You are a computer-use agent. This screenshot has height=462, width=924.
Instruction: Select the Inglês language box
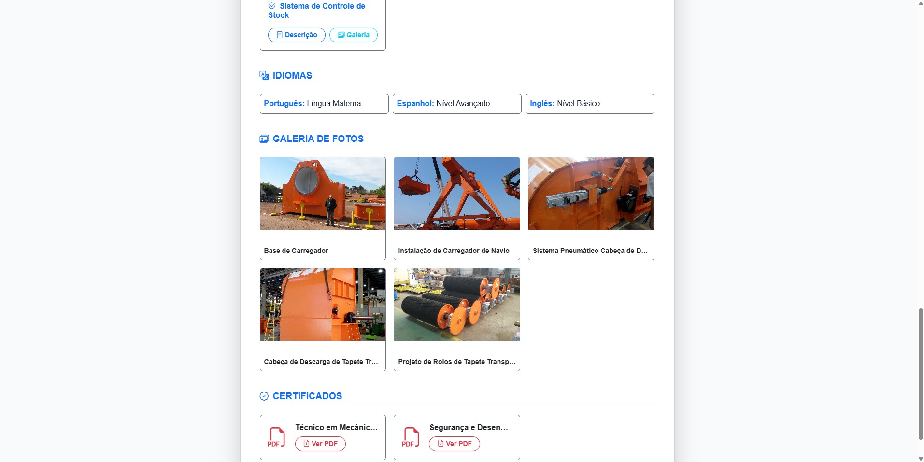coord(590,104)
